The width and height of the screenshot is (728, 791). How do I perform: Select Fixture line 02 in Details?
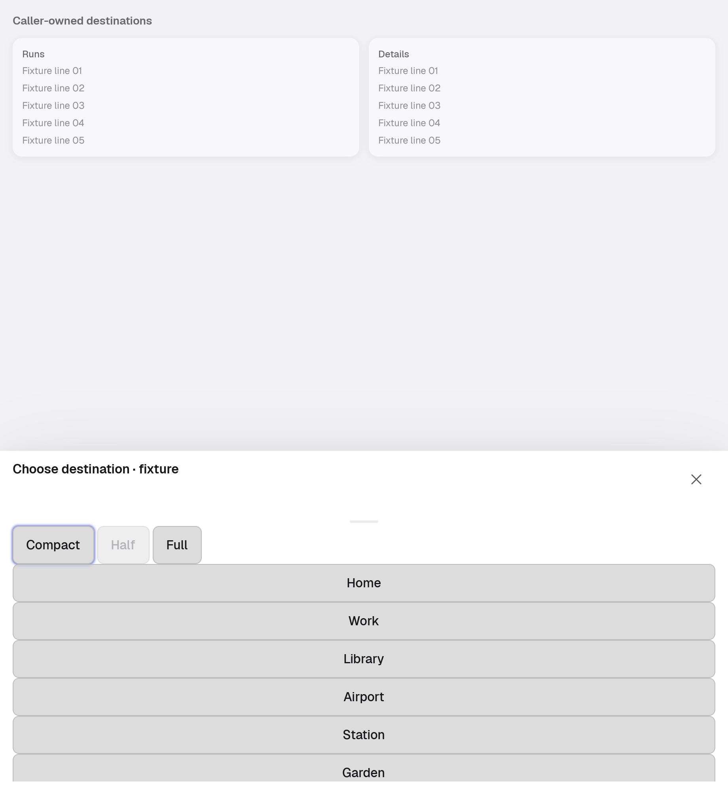409,88
